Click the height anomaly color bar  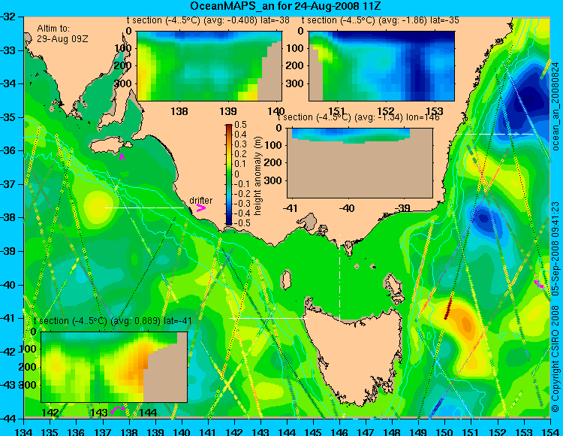click(x=229, y=174)
